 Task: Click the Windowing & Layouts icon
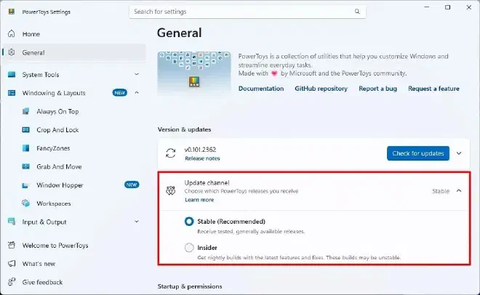click(x=12, y=92)
